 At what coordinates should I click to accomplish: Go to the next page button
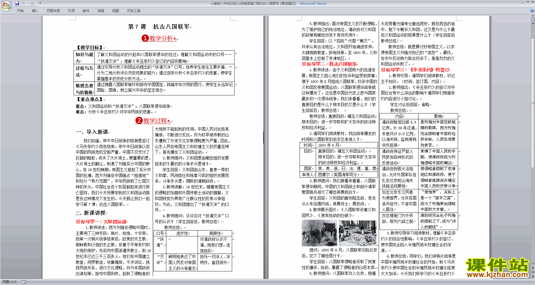click(x=533, y=276)
